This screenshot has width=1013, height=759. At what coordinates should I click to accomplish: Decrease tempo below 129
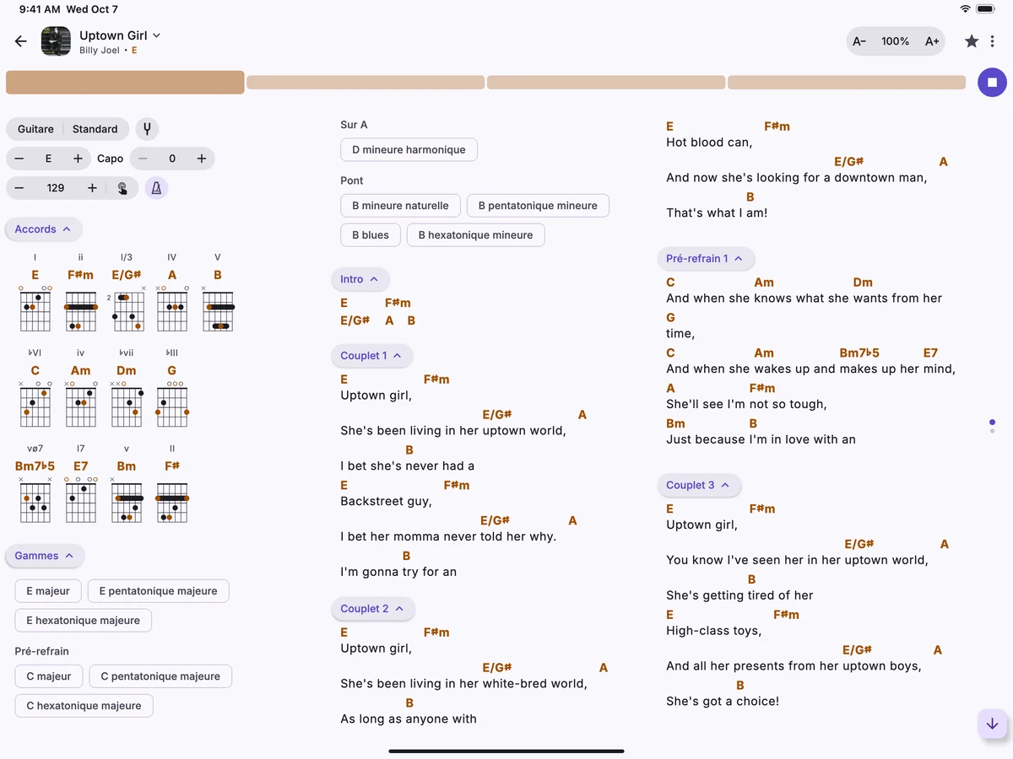pos(19,188)
